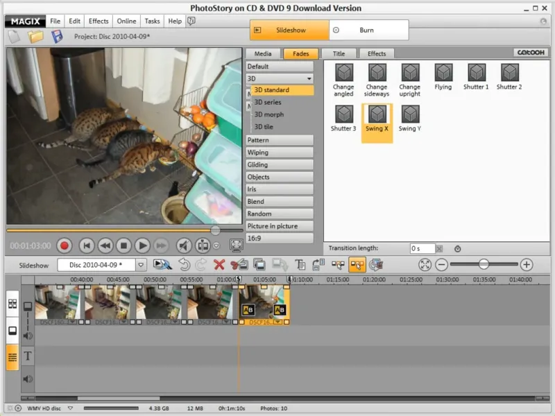Delete the selected object with red X
555x416 pixels.
pyautogui.click(x=219, y=265)
